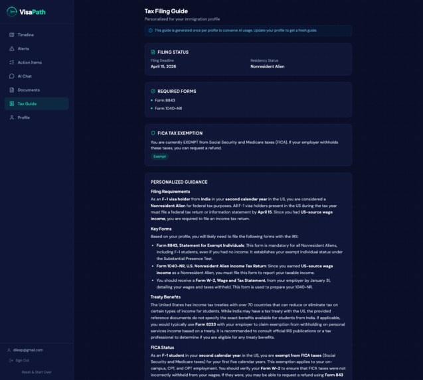Click the dileep@gmail.com account label

tap(28, 350)
